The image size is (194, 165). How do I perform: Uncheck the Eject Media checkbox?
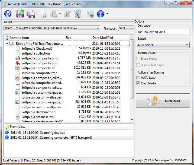click(x=138, y=83)
